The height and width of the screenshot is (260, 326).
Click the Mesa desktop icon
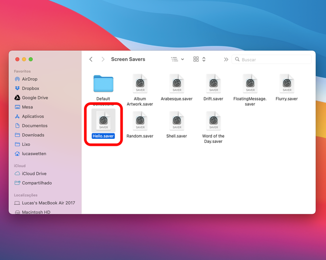pyautogui.click(x=17, y=107)
